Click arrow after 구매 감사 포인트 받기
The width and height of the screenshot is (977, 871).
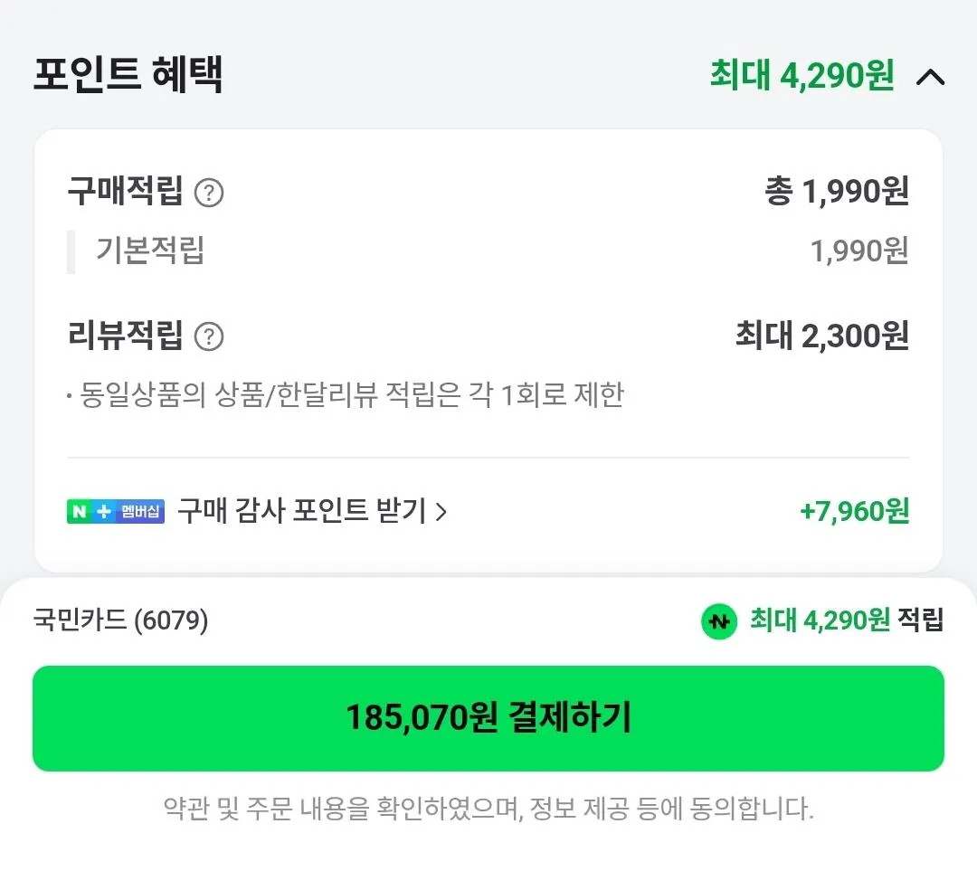coord(441,512)
